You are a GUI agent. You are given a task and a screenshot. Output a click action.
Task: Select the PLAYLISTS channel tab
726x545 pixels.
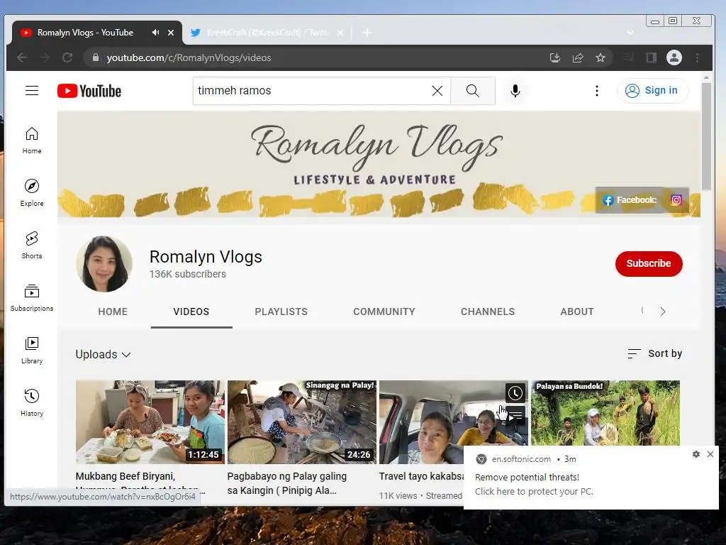tap(281, 312)
